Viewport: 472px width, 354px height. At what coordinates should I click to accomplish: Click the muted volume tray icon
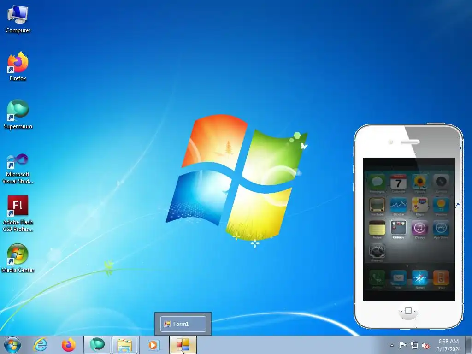tap(425, 345)
